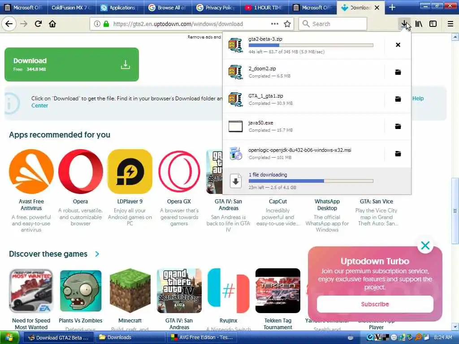Open AVG Free Edition taskbar item
Viewport: 459px width, 344px height.
(202, 338)
